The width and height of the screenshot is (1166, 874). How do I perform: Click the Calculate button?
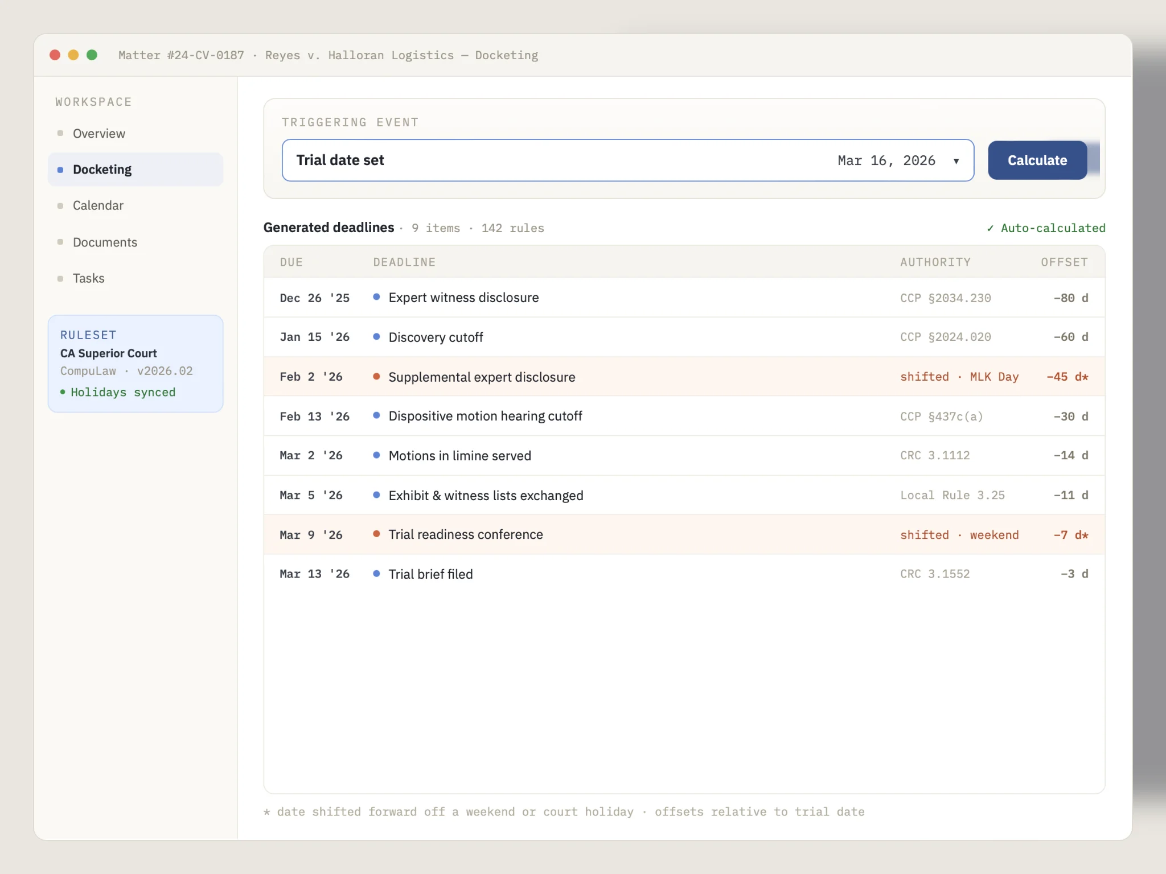coord(1037,160)
